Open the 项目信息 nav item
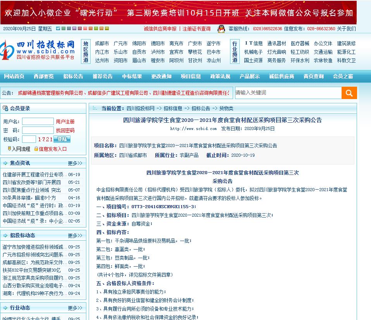This screenshot has width=371, height=320. pos(191,76)
